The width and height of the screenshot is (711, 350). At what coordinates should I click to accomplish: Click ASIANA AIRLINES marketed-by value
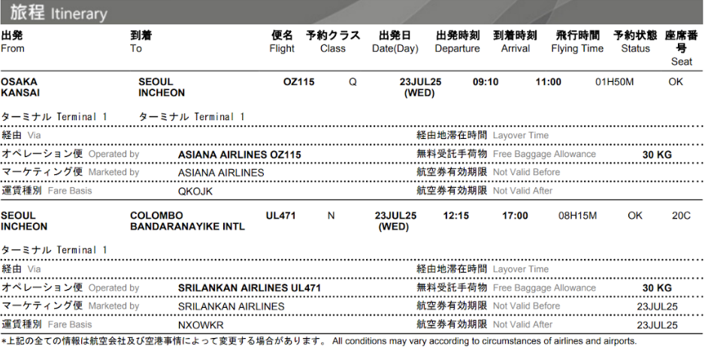[221, 173]
